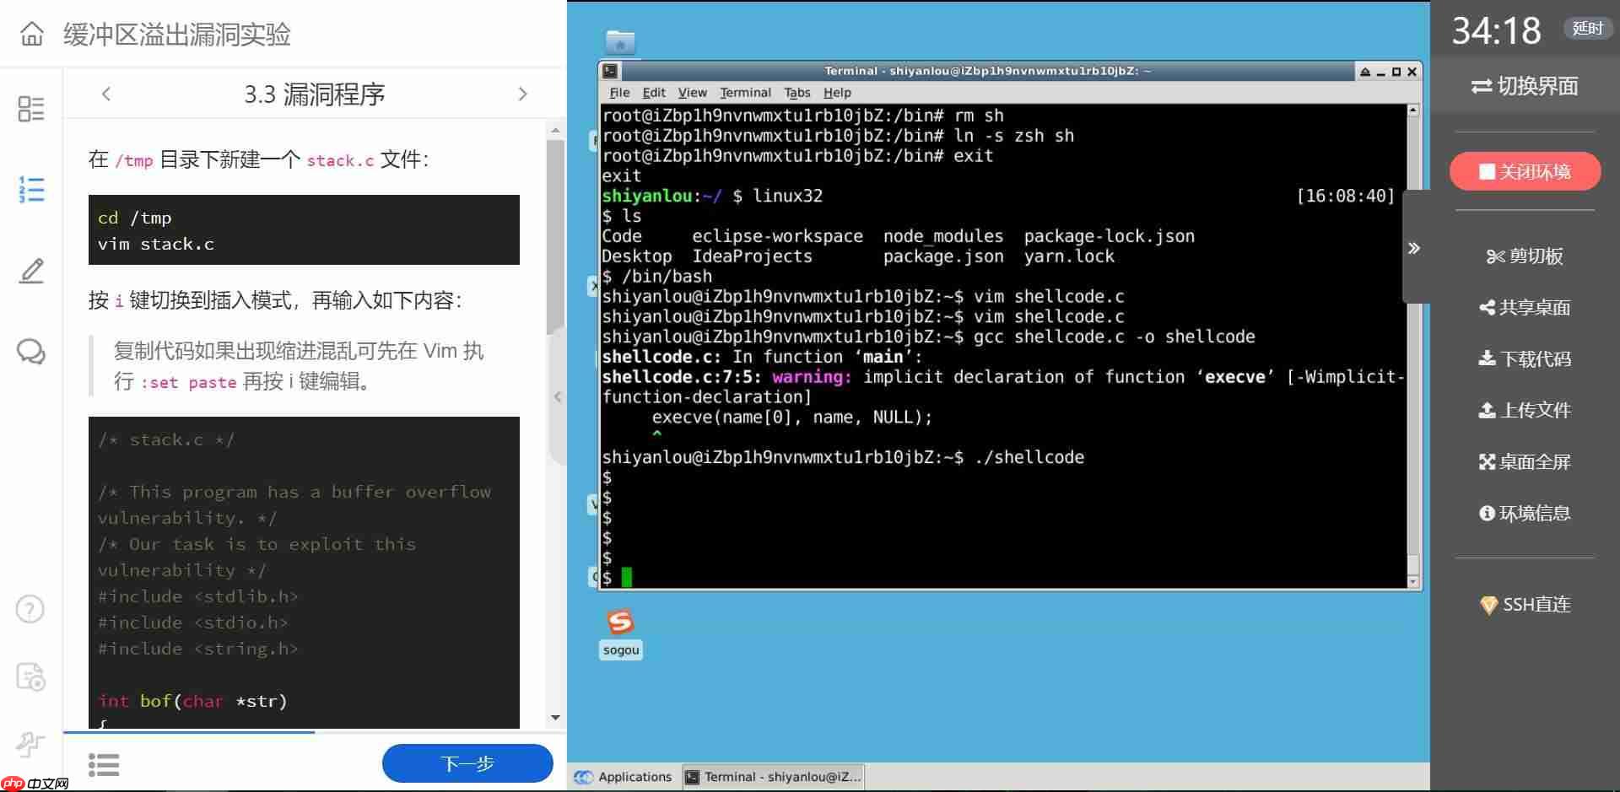Click the 延时 extend time button
1620x792 pixels.
(1587, 29)
